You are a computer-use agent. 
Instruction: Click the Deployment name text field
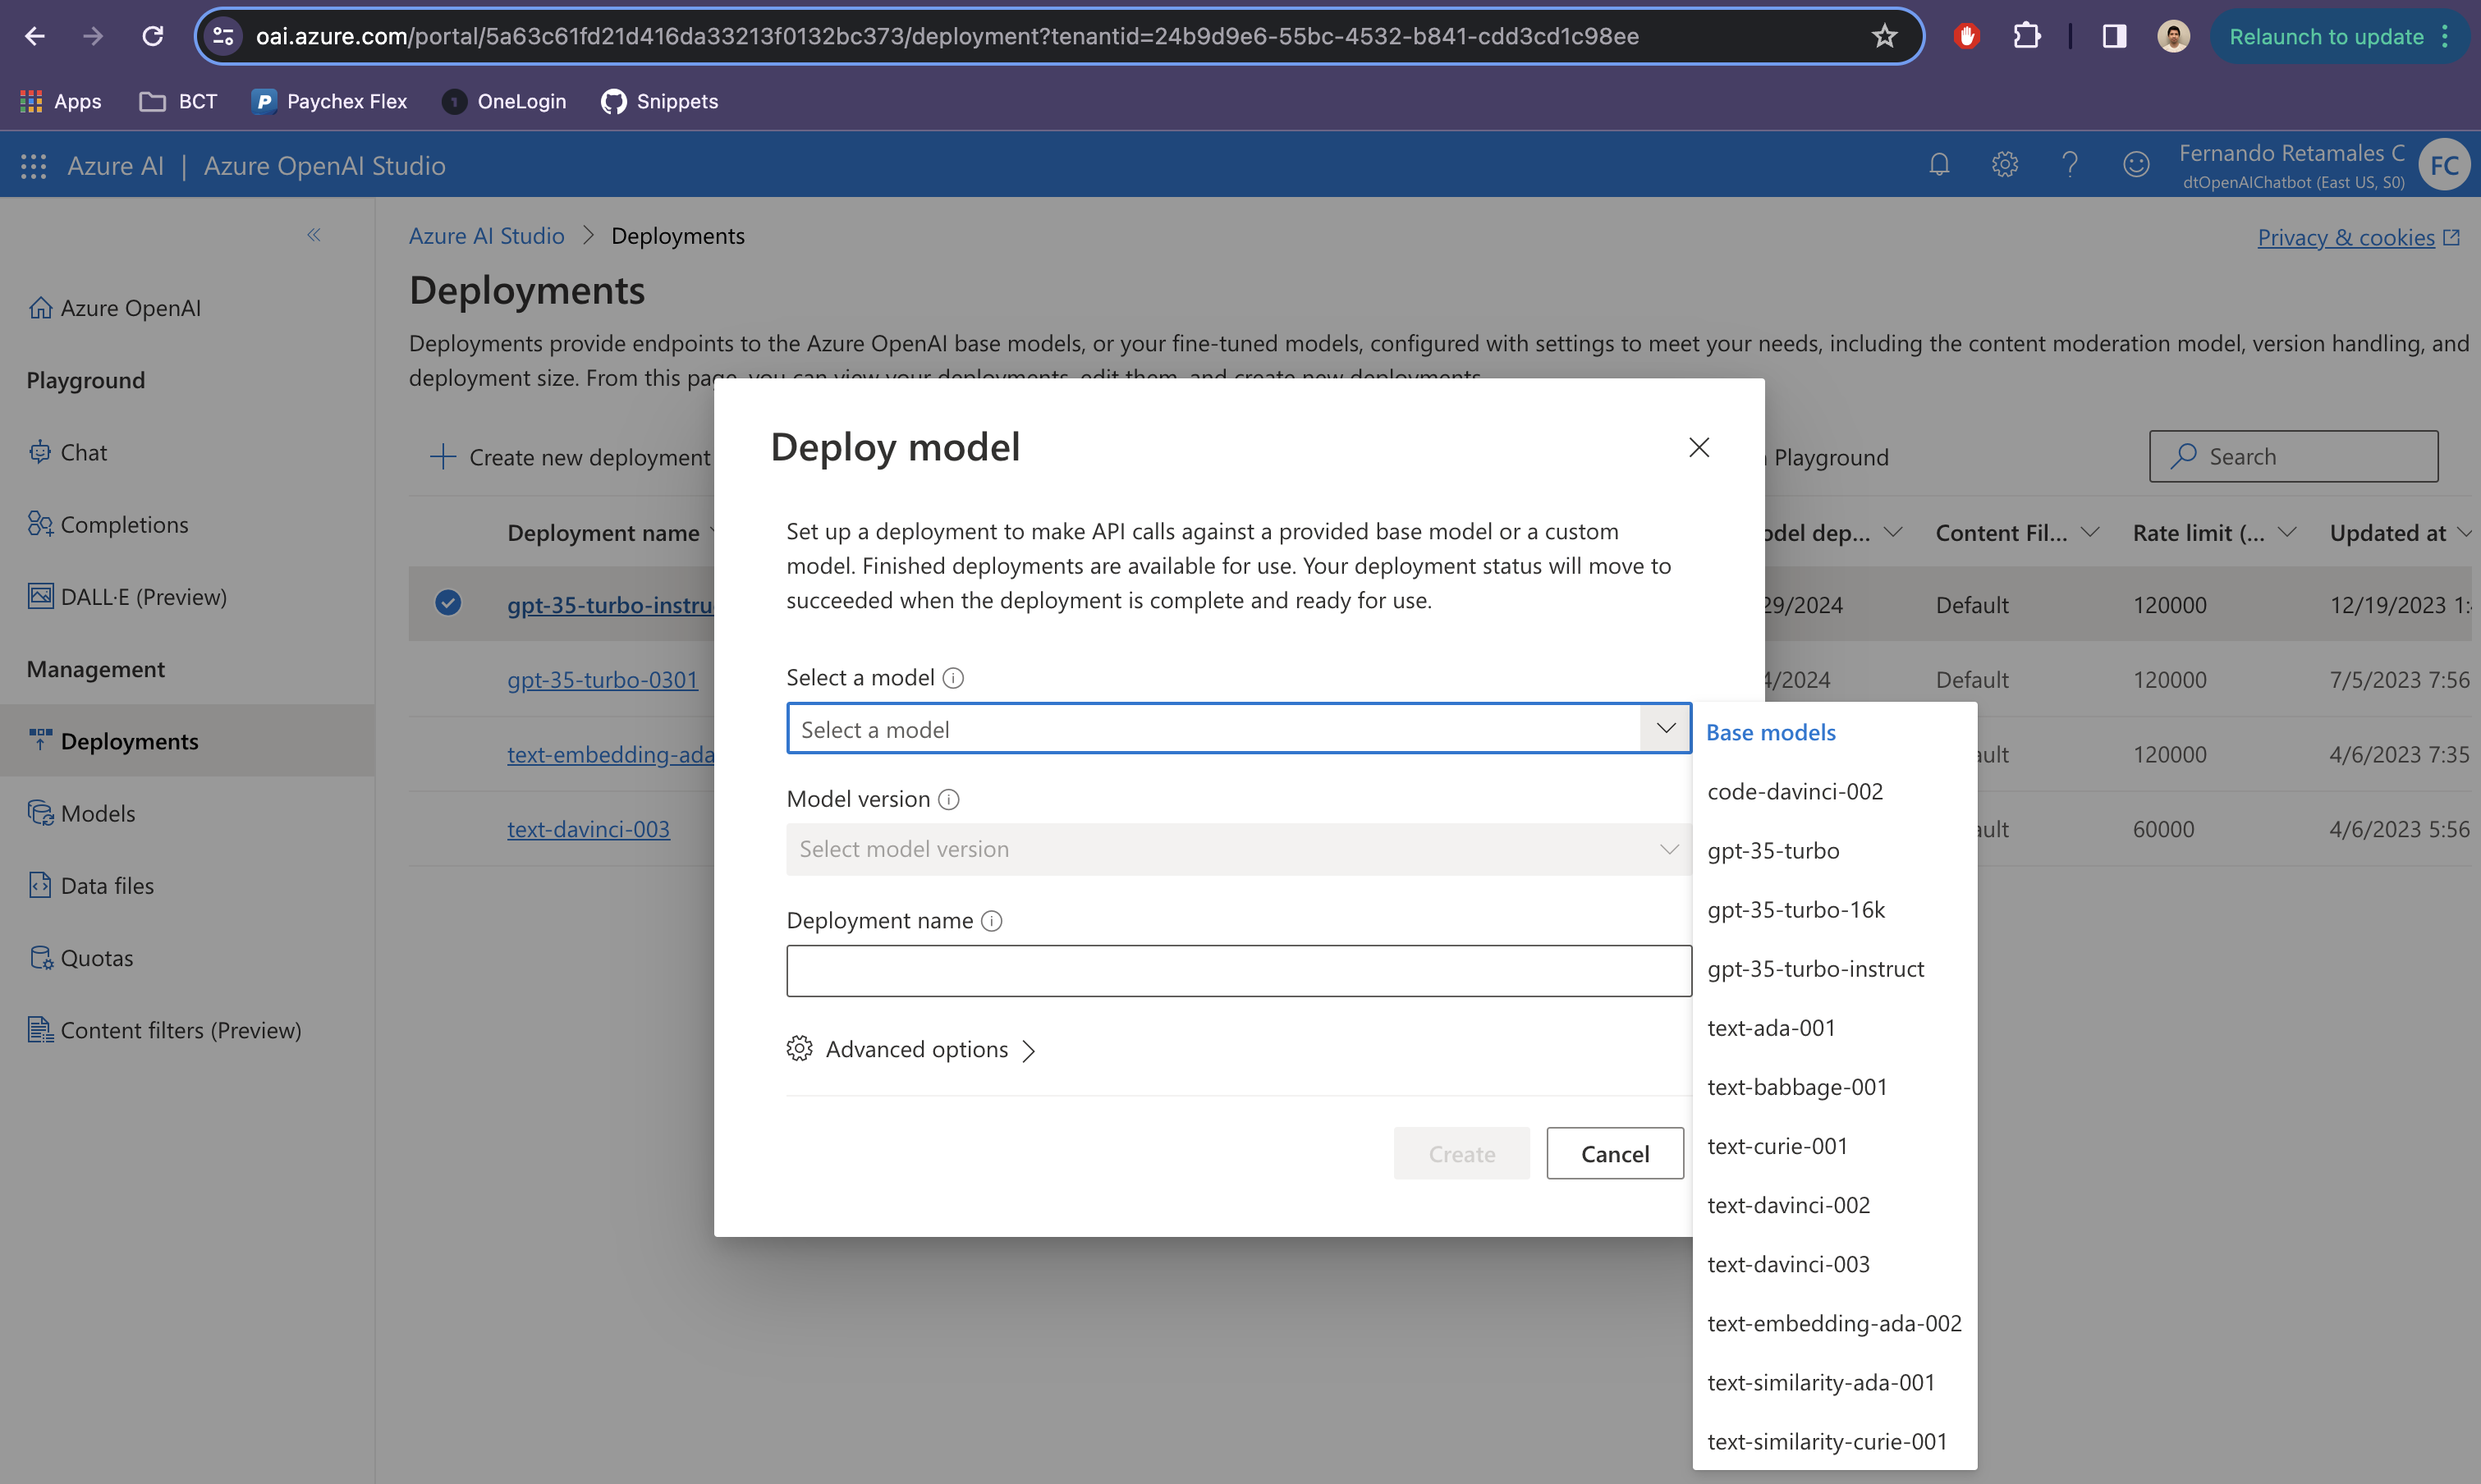click(1238, 971)
